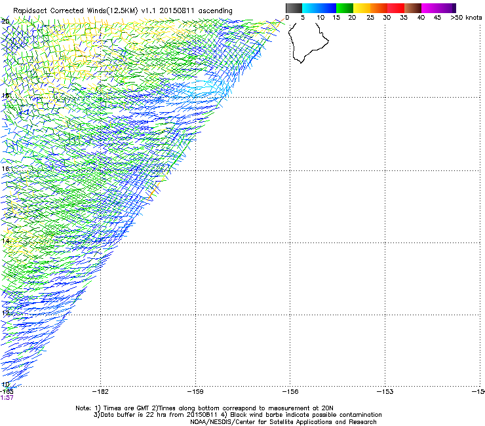Click the legend label '25'
The image size is (485, 426).
pos(370,18)
